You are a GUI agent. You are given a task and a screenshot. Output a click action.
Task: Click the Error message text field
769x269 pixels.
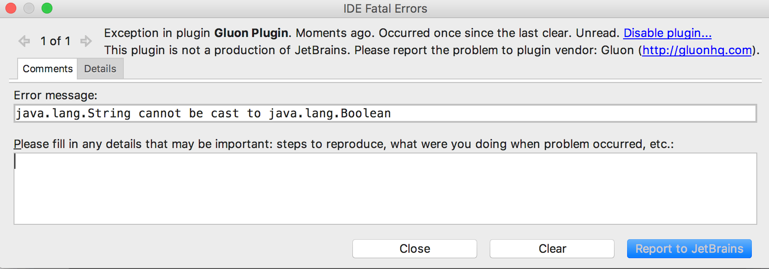[385, 113]
